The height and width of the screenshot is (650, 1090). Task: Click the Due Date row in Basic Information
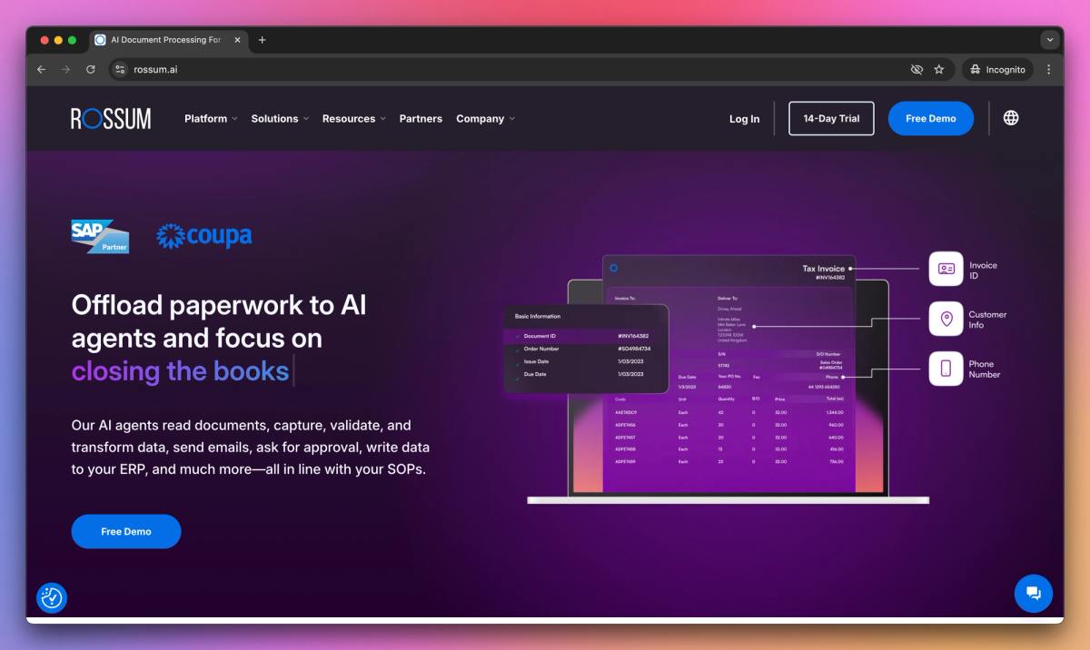click(x=586, y=374)
